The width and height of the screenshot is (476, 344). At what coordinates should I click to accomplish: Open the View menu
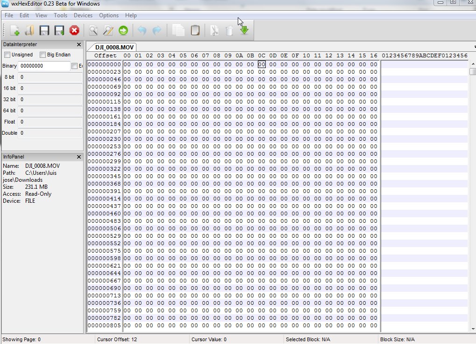coord(41,15)
